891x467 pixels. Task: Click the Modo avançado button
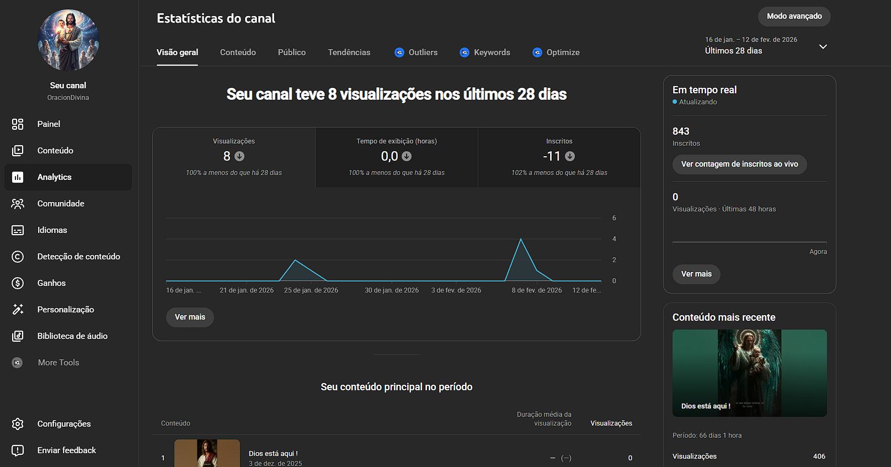tap(794, 17)
